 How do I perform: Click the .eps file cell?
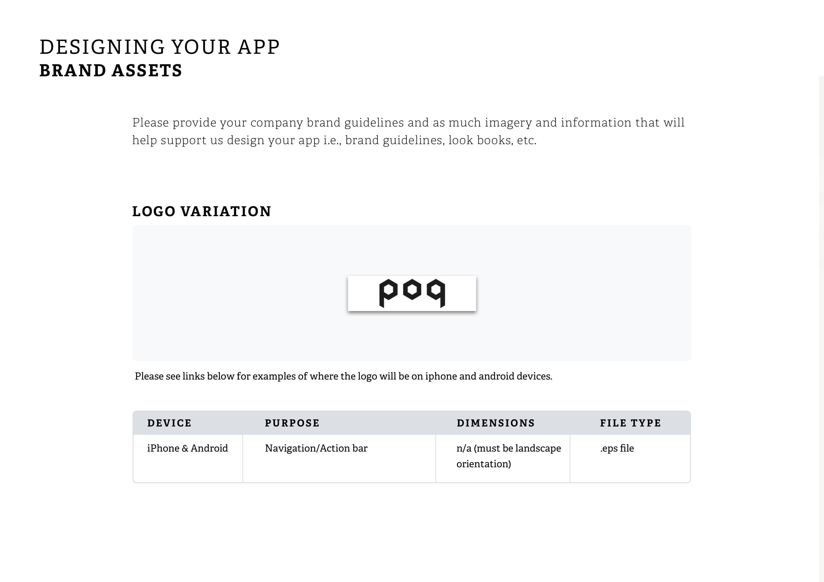click(x=630, y=458)
